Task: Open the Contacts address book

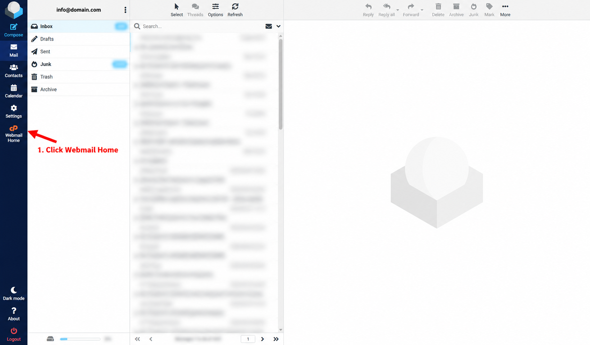Action: [14, 71]
